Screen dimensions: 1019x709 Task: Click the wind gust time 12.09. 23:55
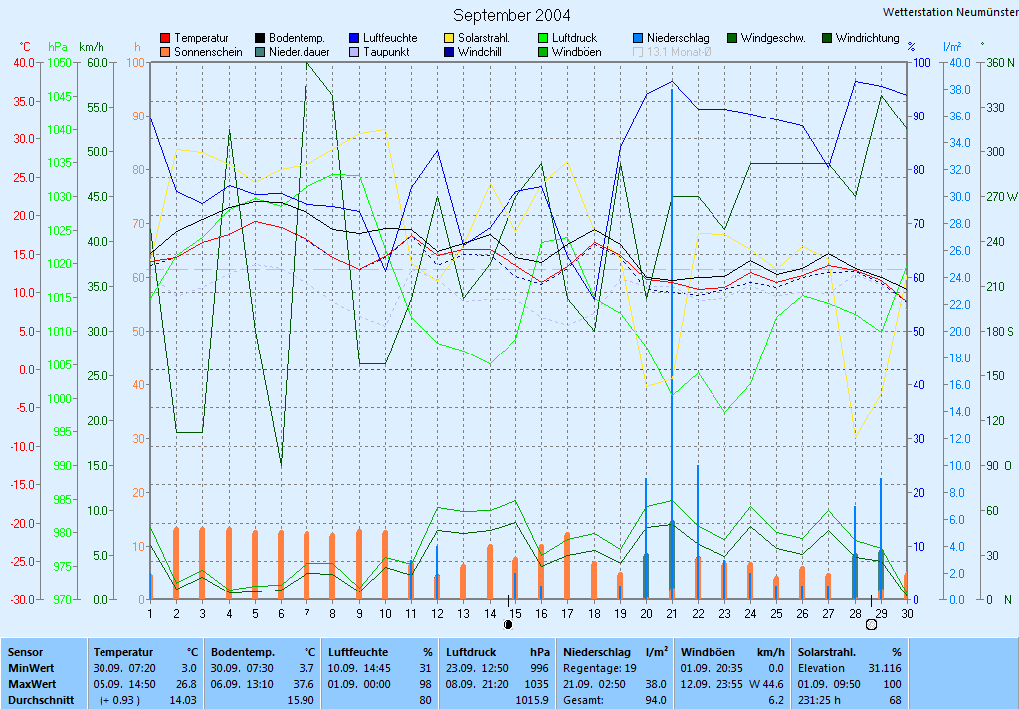click(712, 684)
